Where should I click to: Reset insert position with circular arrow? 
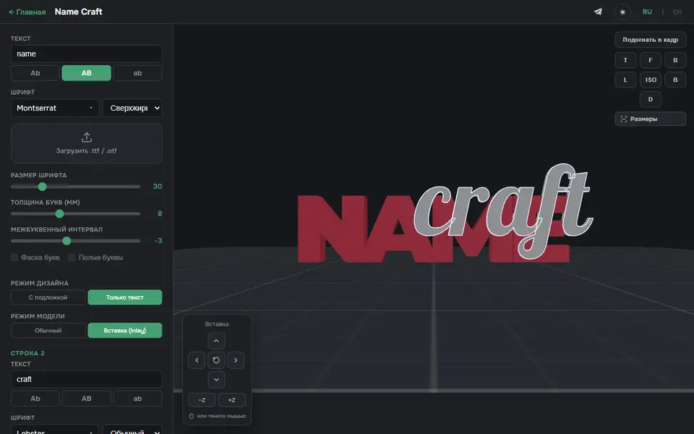(216, 360)
